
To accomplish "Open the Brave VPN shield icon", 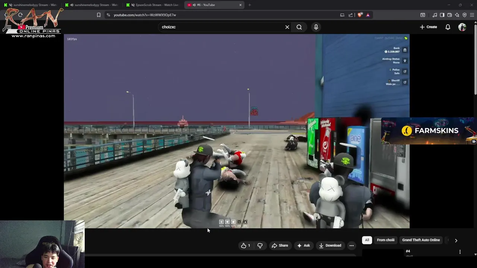I will [x=464, y=15].
